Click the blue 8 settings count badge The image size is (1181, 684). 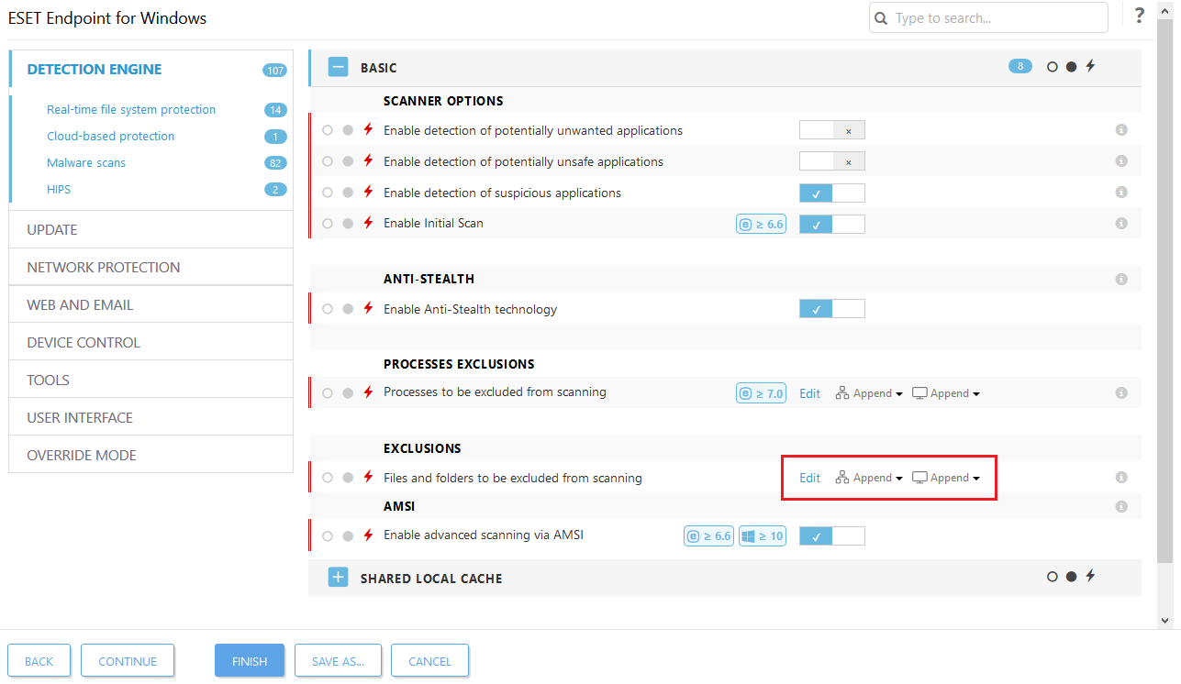click(1019, 66)
